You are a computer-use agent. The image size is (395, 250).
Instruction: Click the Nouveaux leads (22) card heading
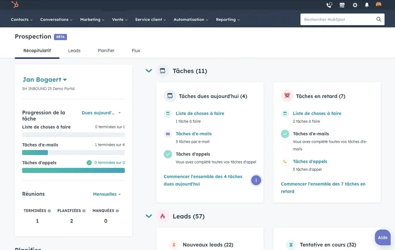[x=208, y=245]
